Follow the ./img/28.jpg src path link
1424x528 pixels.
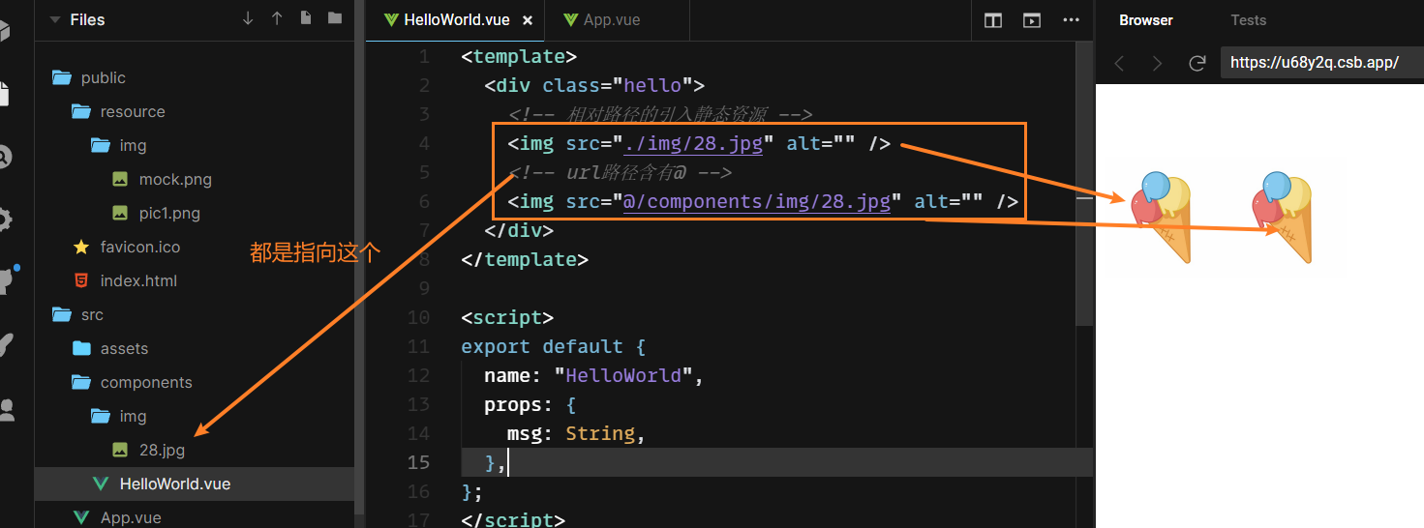[x=693, y=144]
